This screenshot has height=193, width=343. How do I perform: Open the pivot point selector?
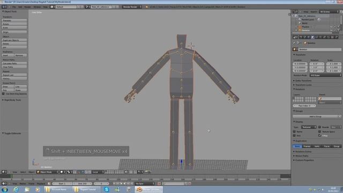pyautogui.click(x=70, y=172)
